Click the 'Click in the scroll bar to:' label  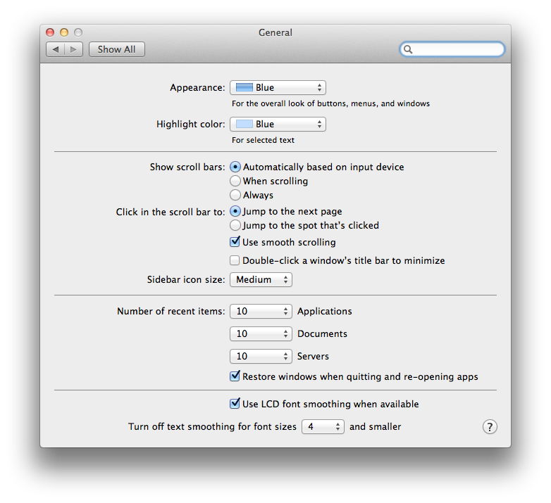click(171, 212)
